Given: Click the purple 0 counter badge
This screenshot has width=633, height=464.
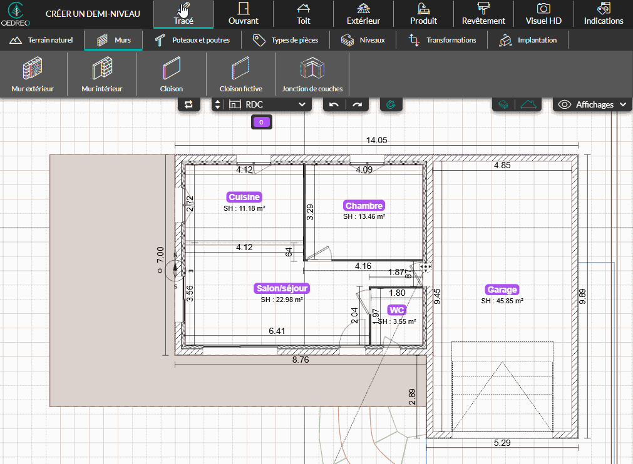Looking at the screenshot, I should pyautogui.click(x=260, y=123).
